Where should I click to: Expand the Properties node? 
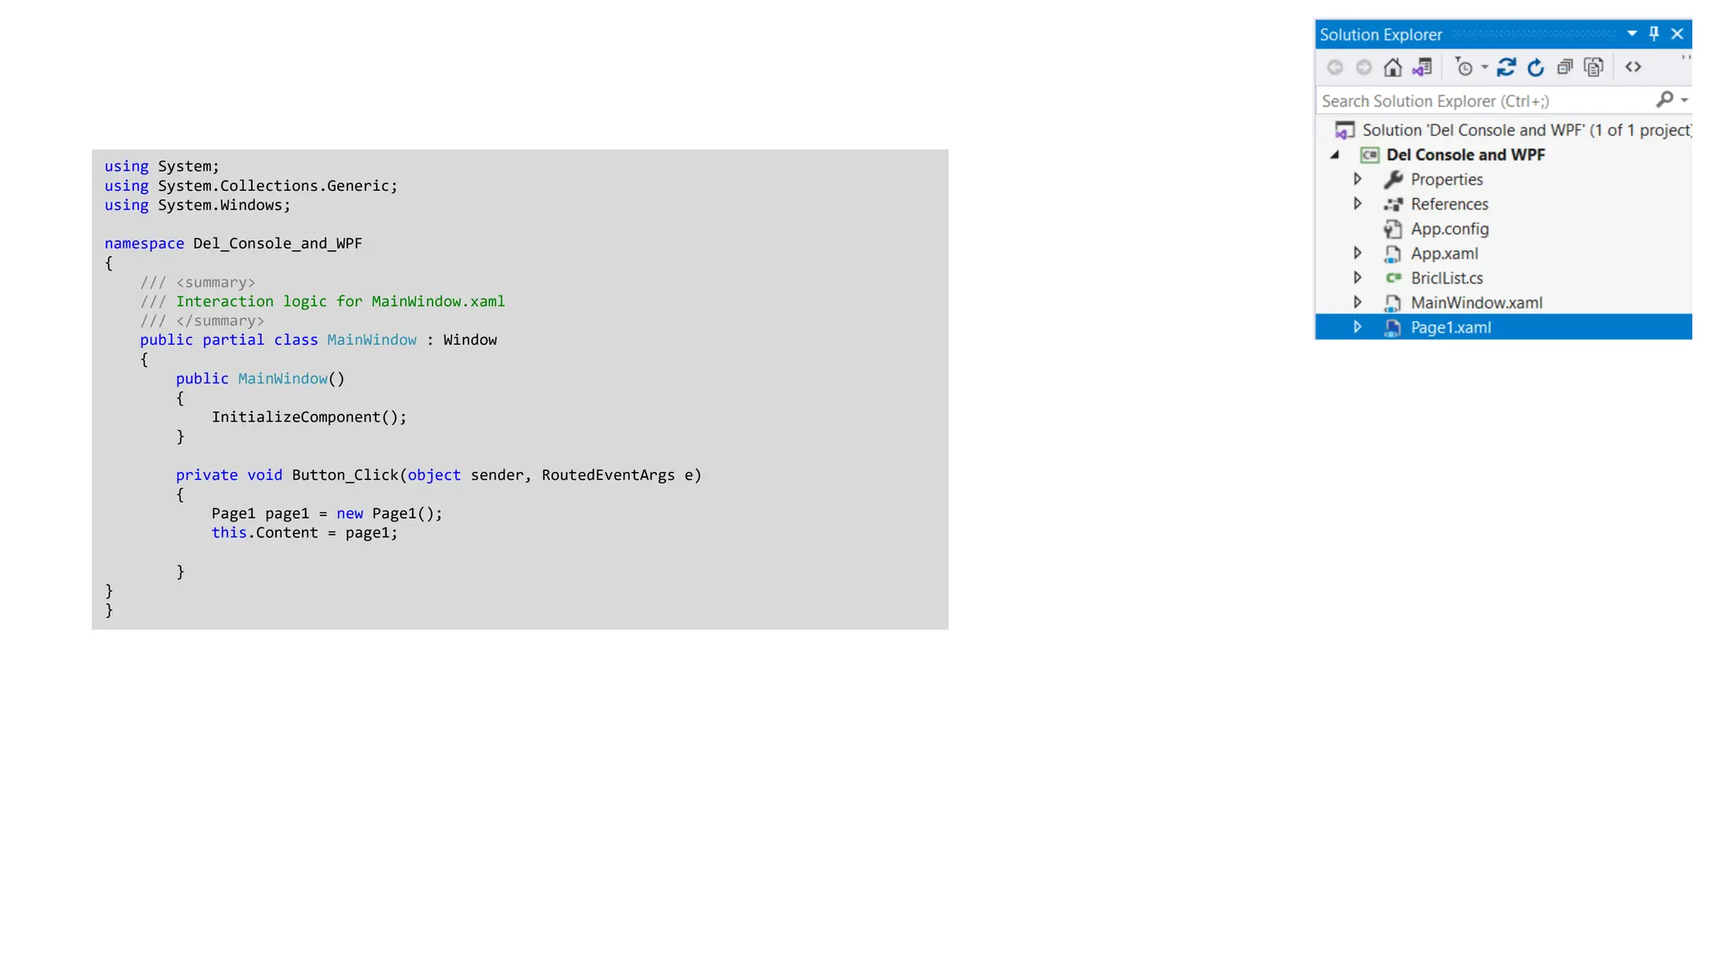point(1357,179)
